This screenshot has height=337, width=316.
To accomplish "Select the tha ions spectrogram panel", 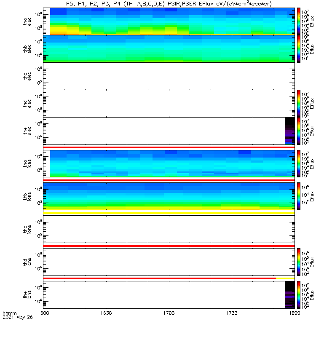I will (169, 163).
